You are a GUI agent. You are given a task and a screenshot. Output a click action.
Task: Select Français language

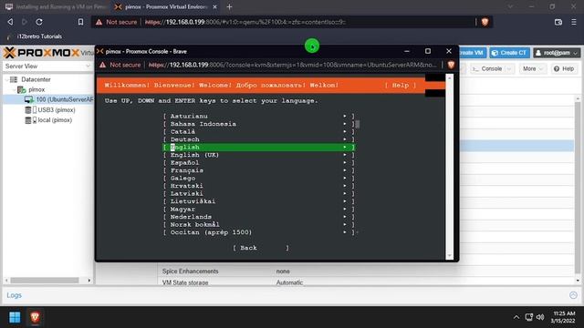259,170
